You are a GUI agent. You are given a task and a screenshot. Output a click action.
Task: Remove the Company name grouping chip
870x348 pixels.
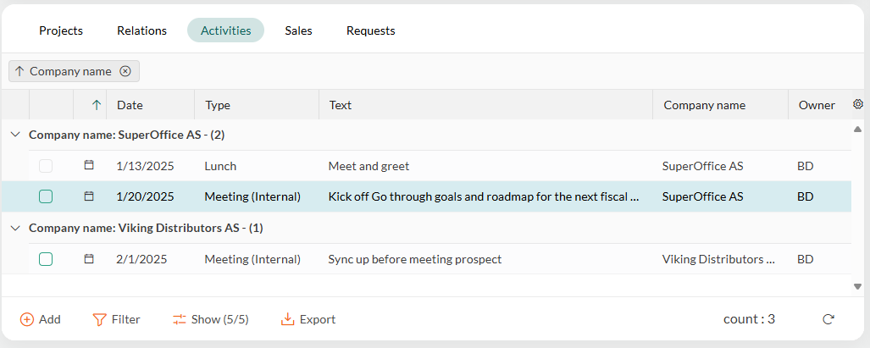tap(125, 71)
